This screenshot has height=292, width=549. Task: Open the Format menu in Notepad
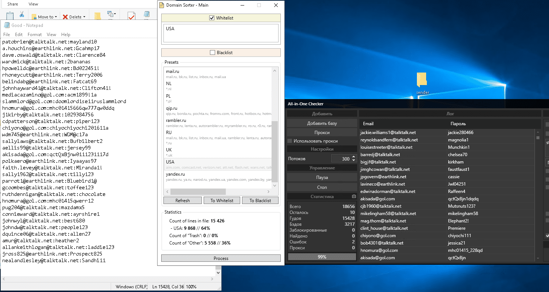coord(35,35)
